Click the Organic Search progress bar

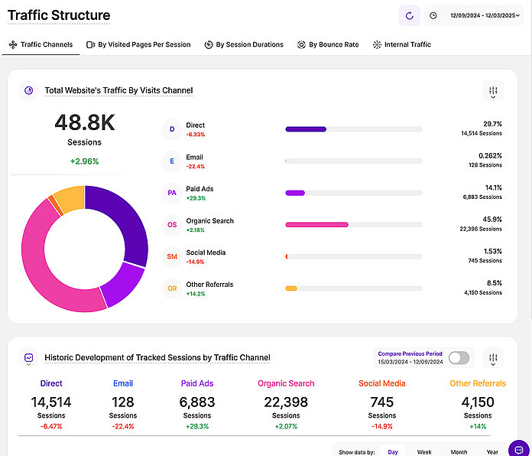[x=353, y=225]
